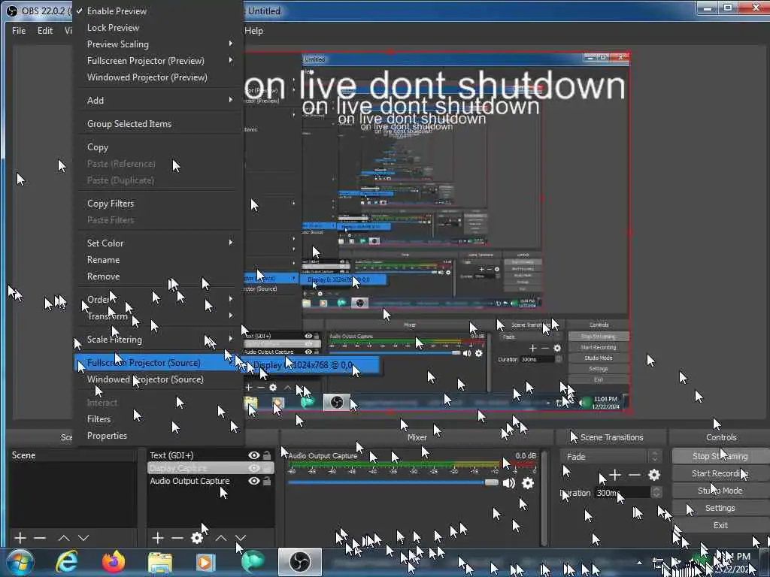The width and height of the screenshot is (770, 577).
Task: Move scene up with arrow icon
Action: [63, 538]
